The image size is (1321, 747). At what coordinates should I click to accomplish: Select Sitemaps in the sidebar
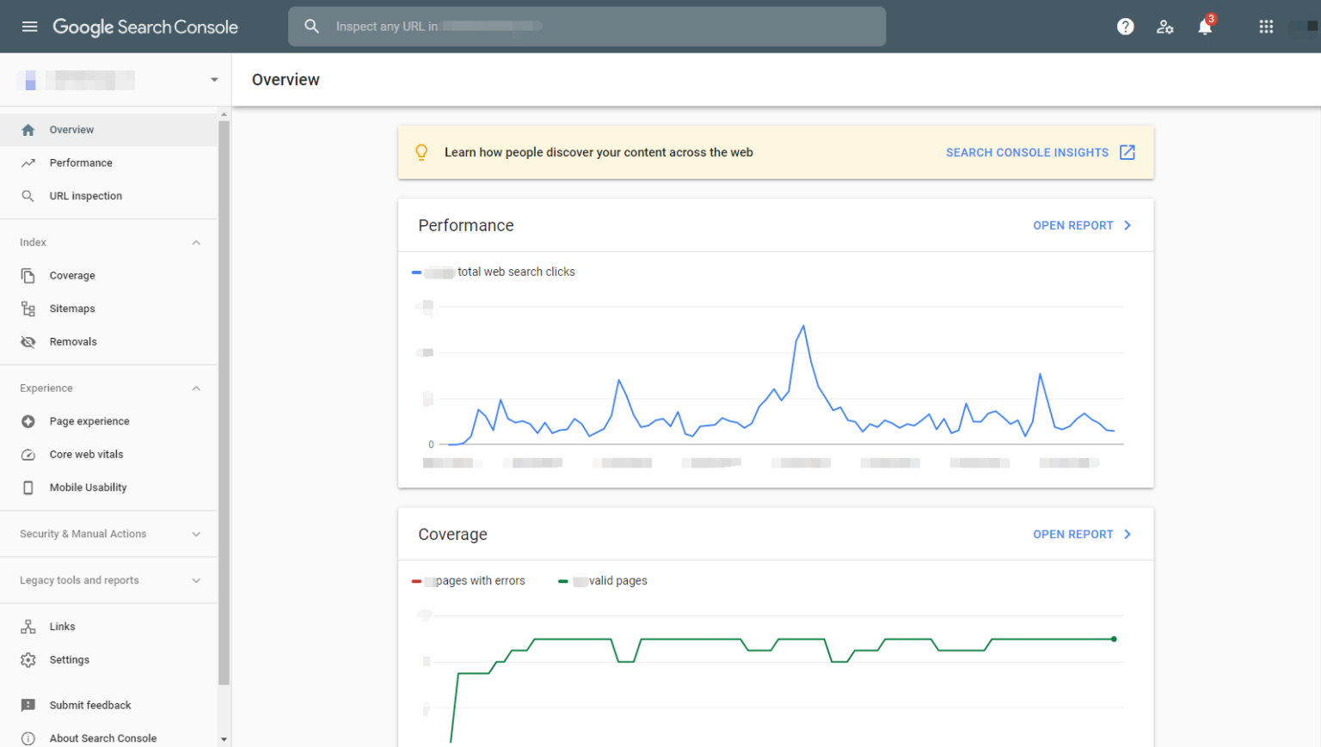(x=72, y=309)
